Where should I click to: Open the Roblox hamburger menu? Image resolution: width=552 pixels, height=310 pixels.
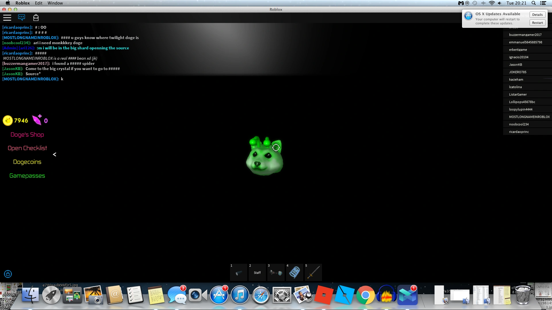pos(7,18)
